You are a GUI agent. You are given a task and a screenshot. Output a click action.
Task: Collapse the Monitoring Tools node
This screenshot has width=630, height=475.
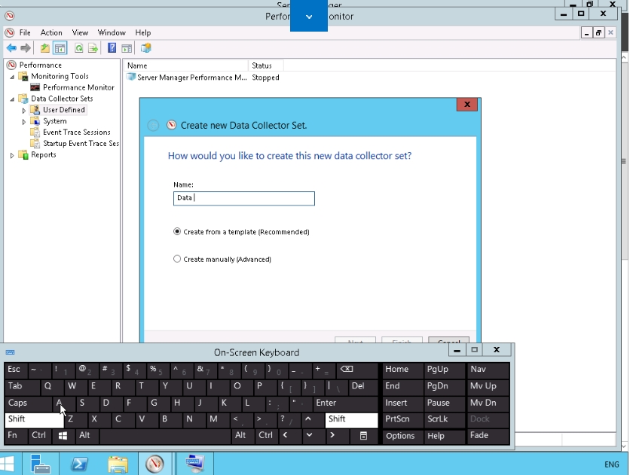(12, 77)
